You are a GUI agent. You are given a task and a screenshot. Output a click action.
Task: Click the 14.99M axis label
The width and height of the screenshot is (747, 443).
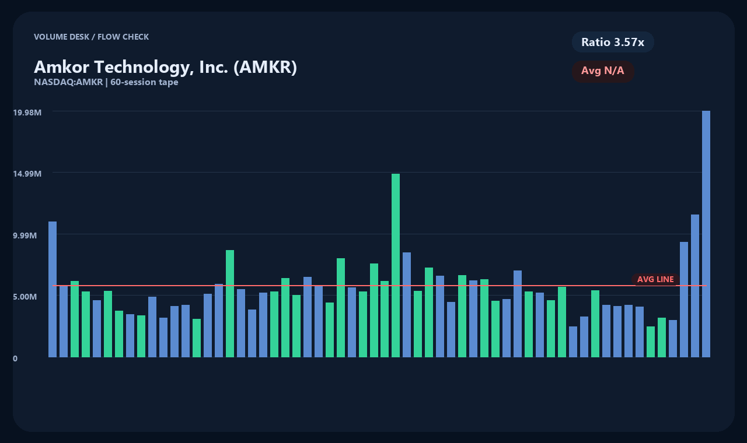tap(27, 174)
